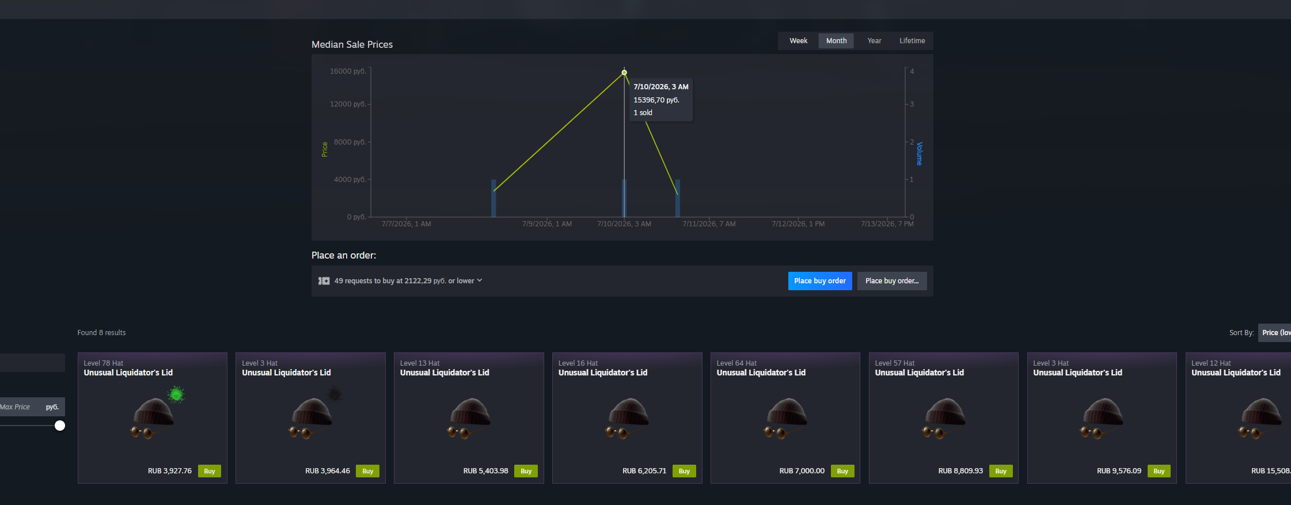Click the Max Price slider handle
The height and width of the screenshot is (505, 1291).
pyautogui.click(x=60, y=426)
